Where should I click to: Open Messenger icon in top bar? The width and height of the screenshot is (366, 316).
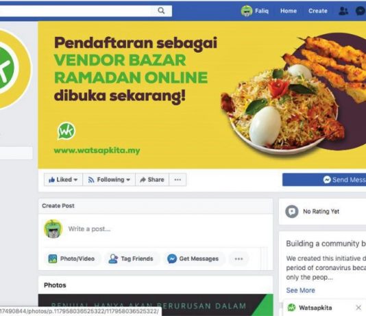click(361, 11)
